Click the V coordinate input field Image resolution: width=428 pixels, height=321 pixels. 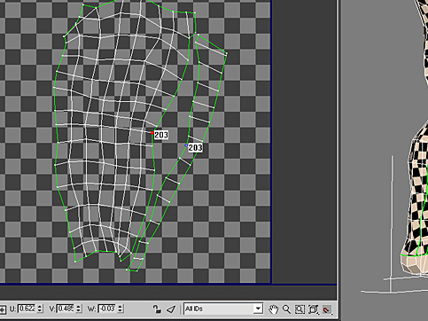(66, 309)
